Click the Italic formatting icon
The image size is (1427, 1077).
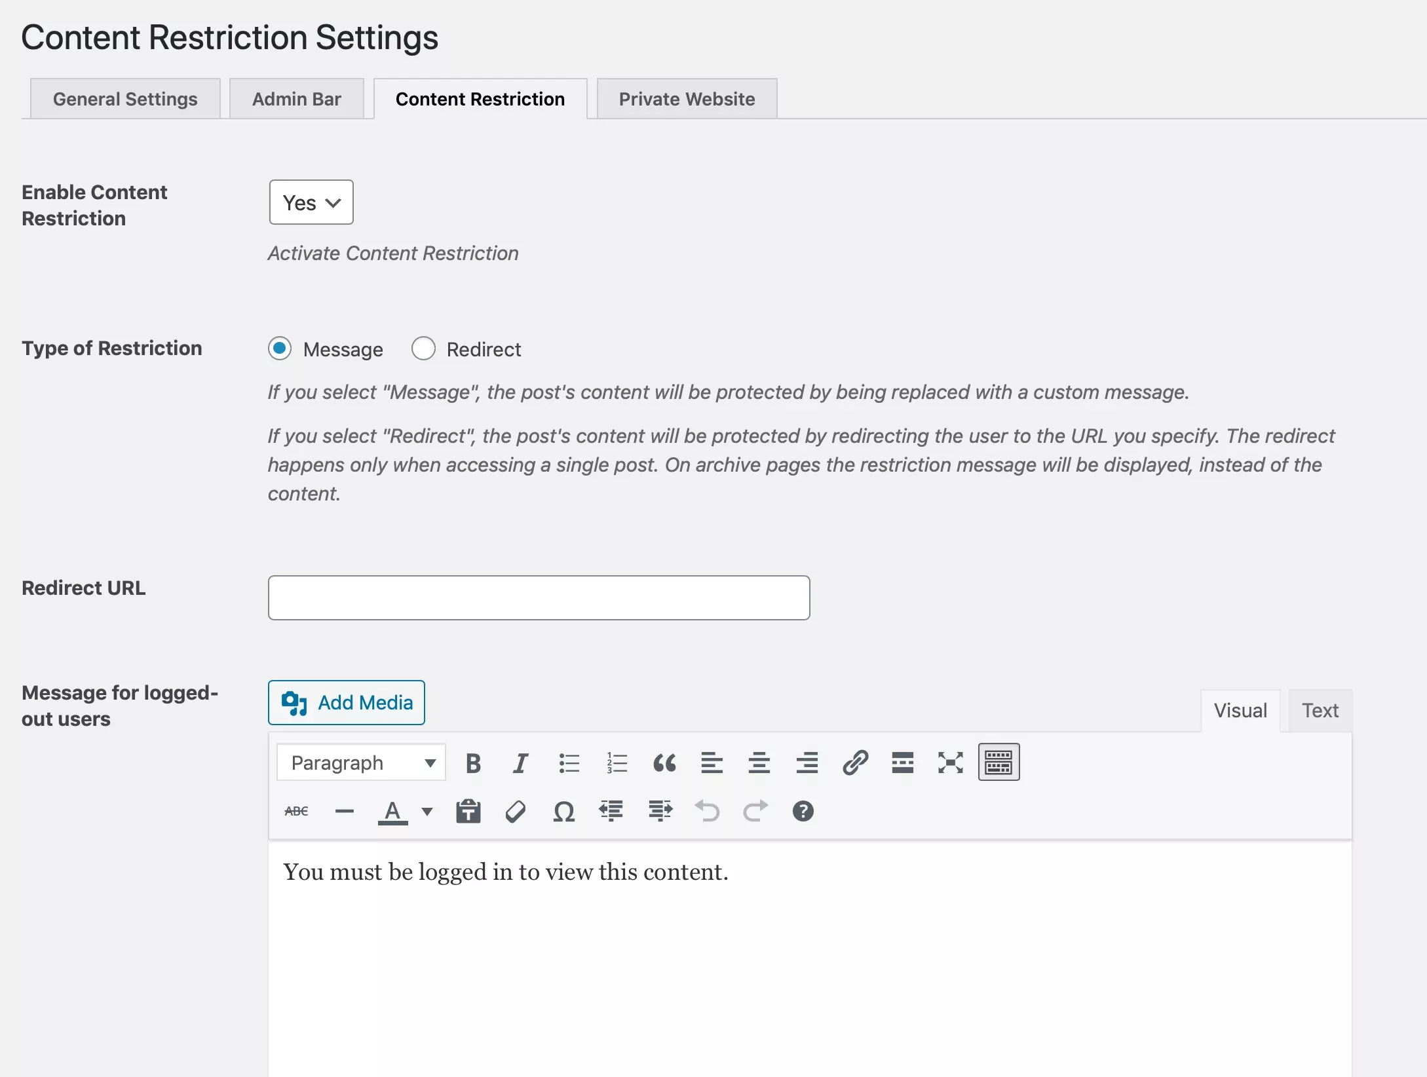(x=520, y=763)
